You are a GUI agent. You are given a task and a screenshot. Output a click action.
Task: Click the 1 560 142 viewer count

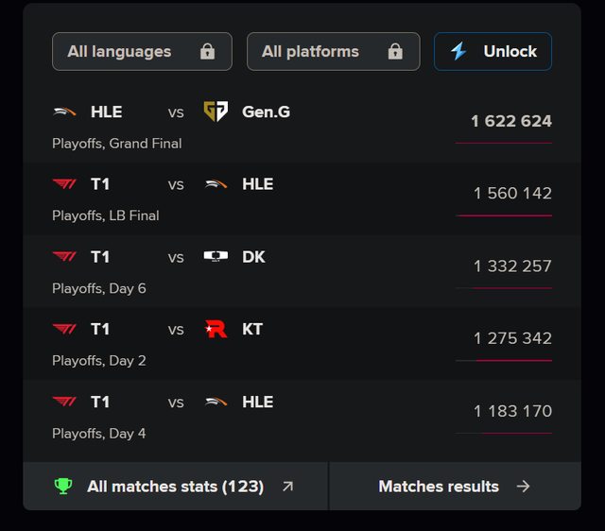pyautogui.click(x=512, y=193)
